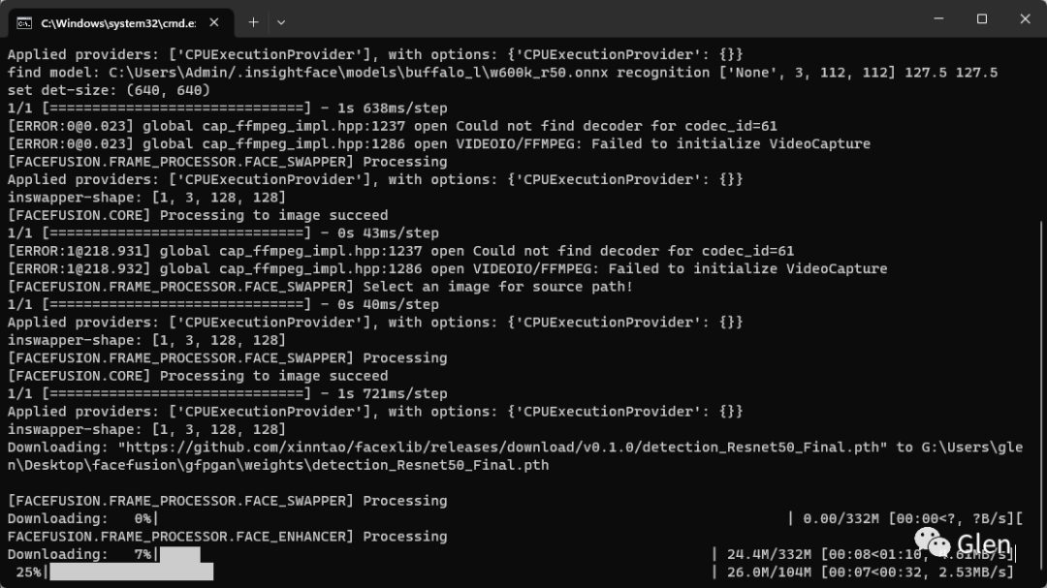Click the w600k_r50.onnx model path line
This screenshot has height=588, width=1047.
(502, 73)
